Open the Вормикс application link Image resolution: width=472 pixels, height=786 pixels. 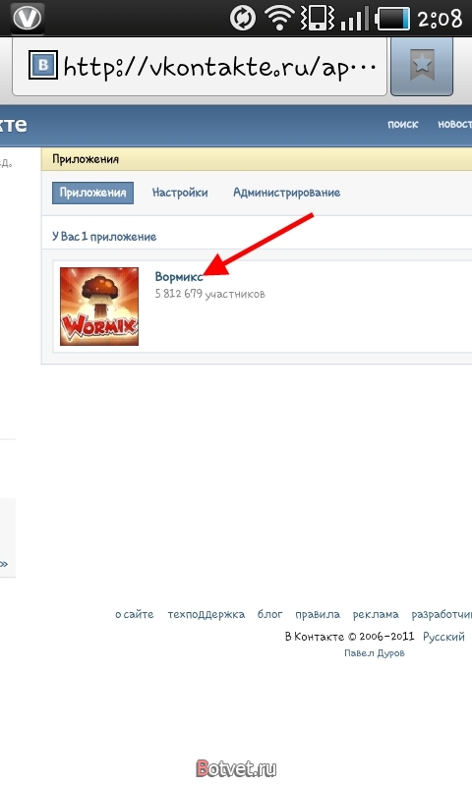coord(179,277)
